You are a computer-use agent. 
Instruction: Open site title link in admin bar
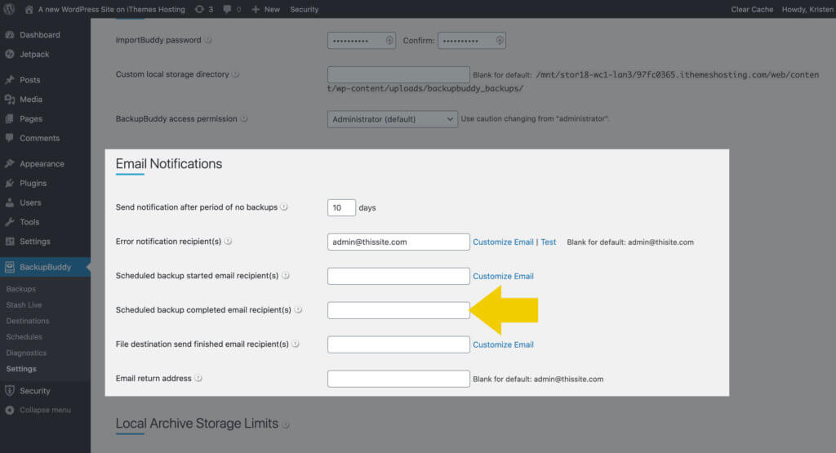[111, 9]
